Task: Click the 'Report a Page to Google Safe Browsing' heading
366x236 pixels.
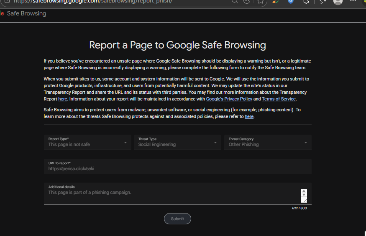Action: [177, 45]
